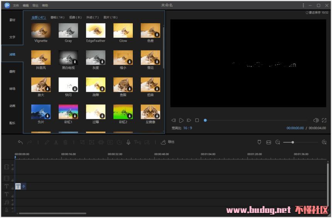
Task: Toggle mute on the music track
Action: click(x=12, y=201)
